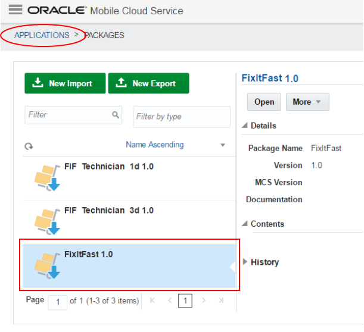Viewport: 364px width, 332px height.
Task: Click the New Export button
Action: point(148,83)
